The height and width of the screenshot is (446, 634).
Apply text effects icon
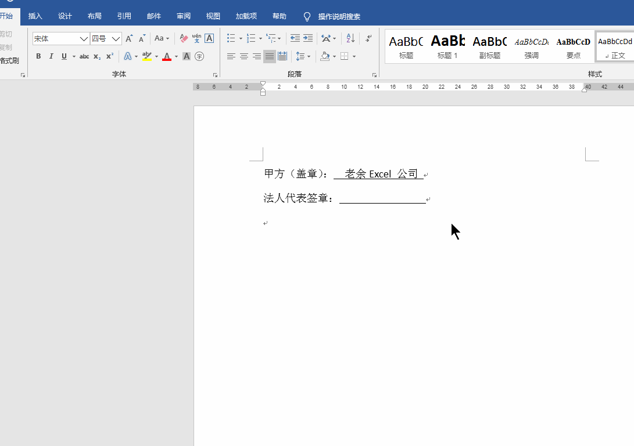128,56
